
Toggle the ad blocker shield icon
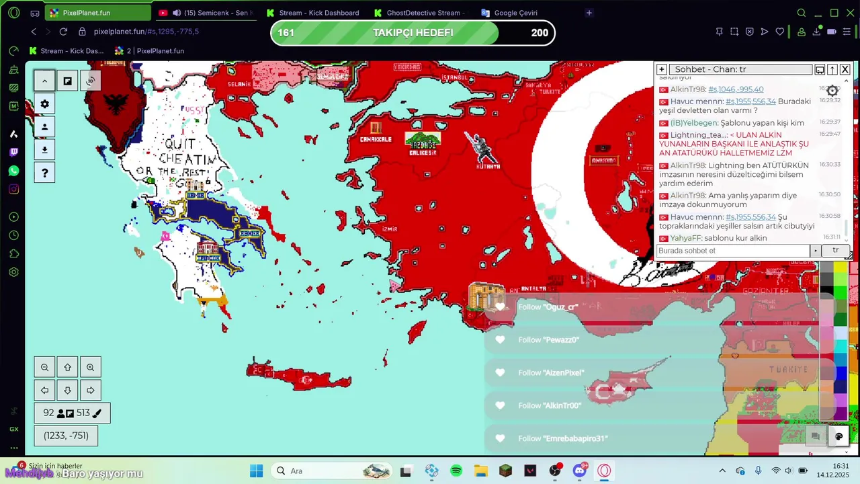click(x=749, y=32)
